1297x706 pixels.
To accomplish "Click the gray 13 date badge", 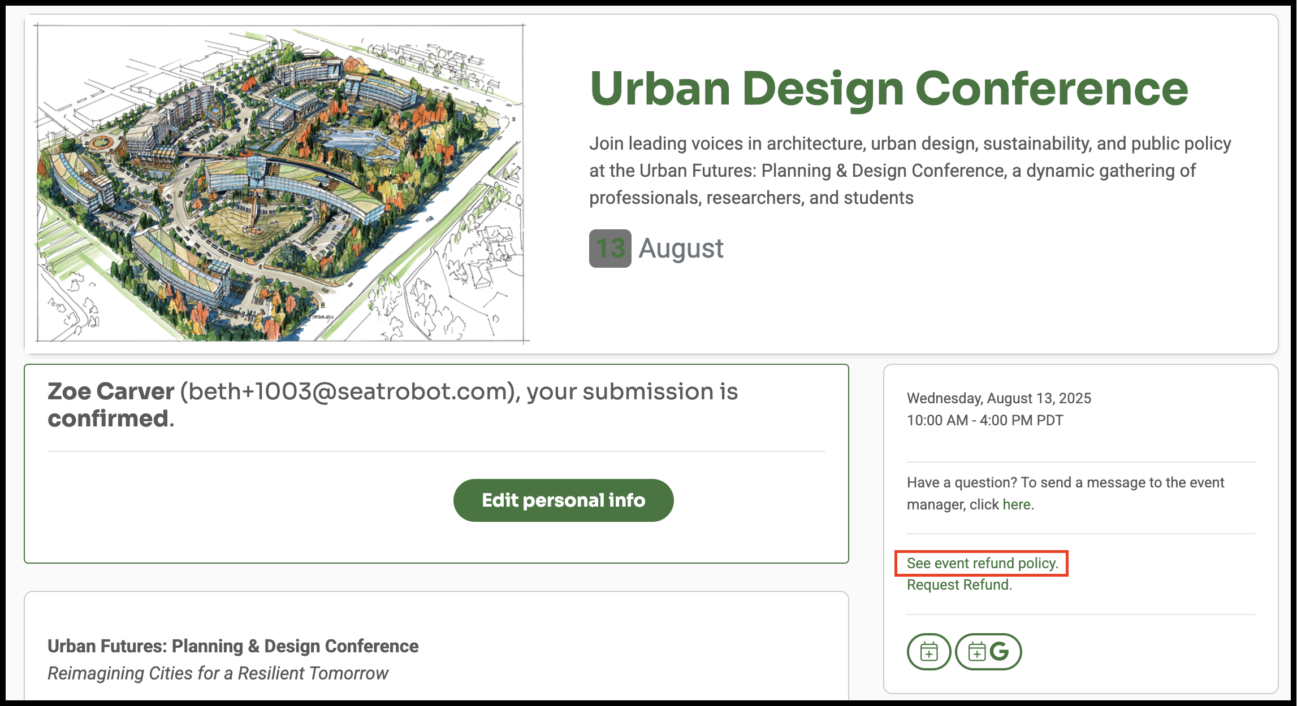I will [x=610, y=249].
